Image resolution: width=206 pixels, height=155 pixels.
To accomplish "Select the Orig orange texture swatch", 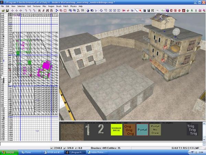I will pos(129,130).
